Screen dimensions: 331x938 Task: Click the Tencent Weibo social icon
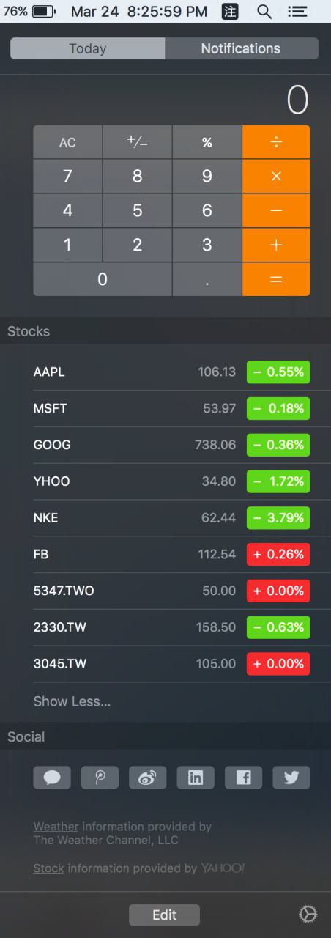click(100, 778)
